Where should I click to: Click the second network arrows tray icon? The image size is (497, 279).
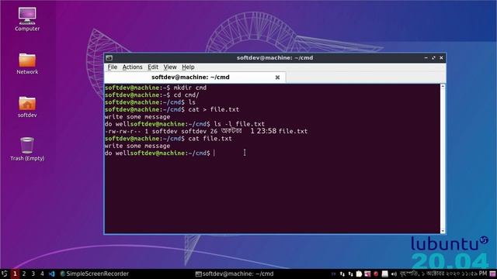coord(350,274)
